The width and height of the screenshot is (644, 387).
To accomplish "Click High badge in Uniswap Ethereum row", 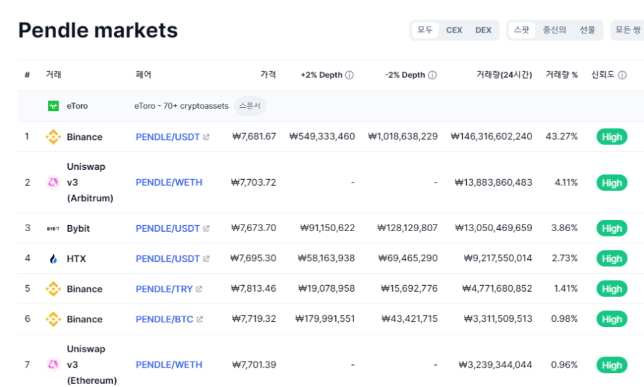I will pyautogui.click(x=612, y=365).
